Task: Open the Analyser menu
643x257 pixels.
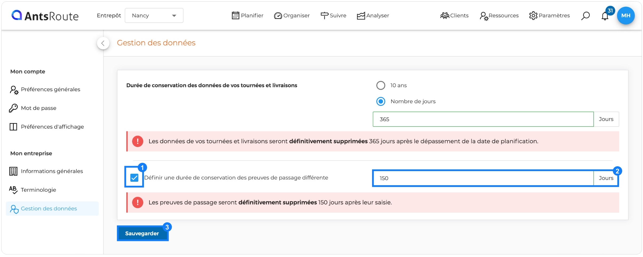Action: coord(378,15)
